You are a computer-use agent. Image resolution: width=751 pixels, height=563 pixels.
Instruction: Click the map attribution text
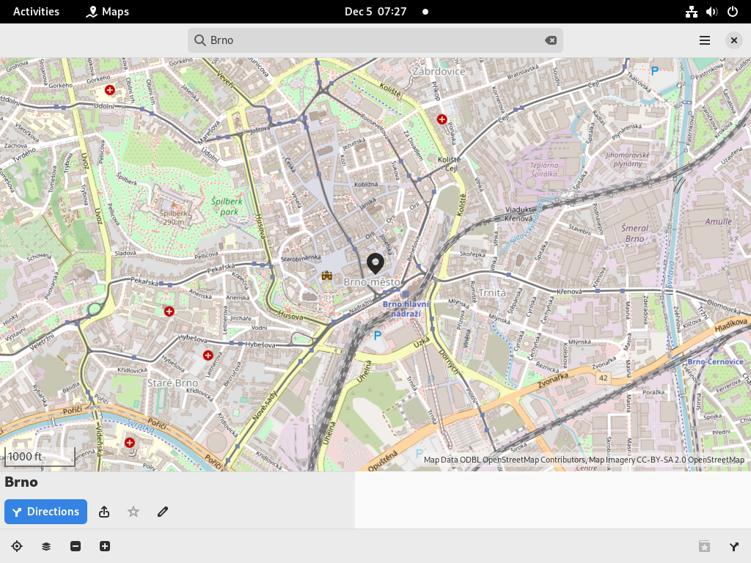pos(584,460)
